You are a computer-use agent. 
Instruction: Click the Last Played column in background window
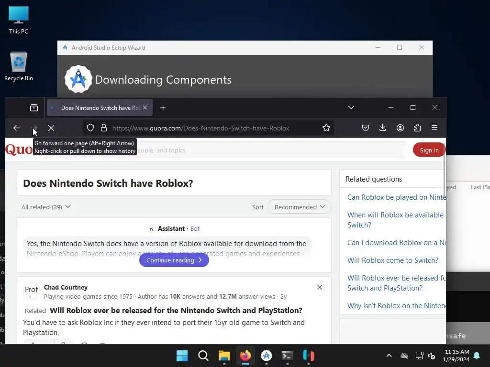point(480,187)
